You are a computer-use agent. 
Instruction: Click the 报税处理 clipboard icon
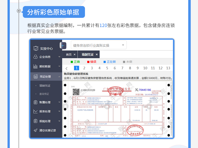tap(36, 121)
